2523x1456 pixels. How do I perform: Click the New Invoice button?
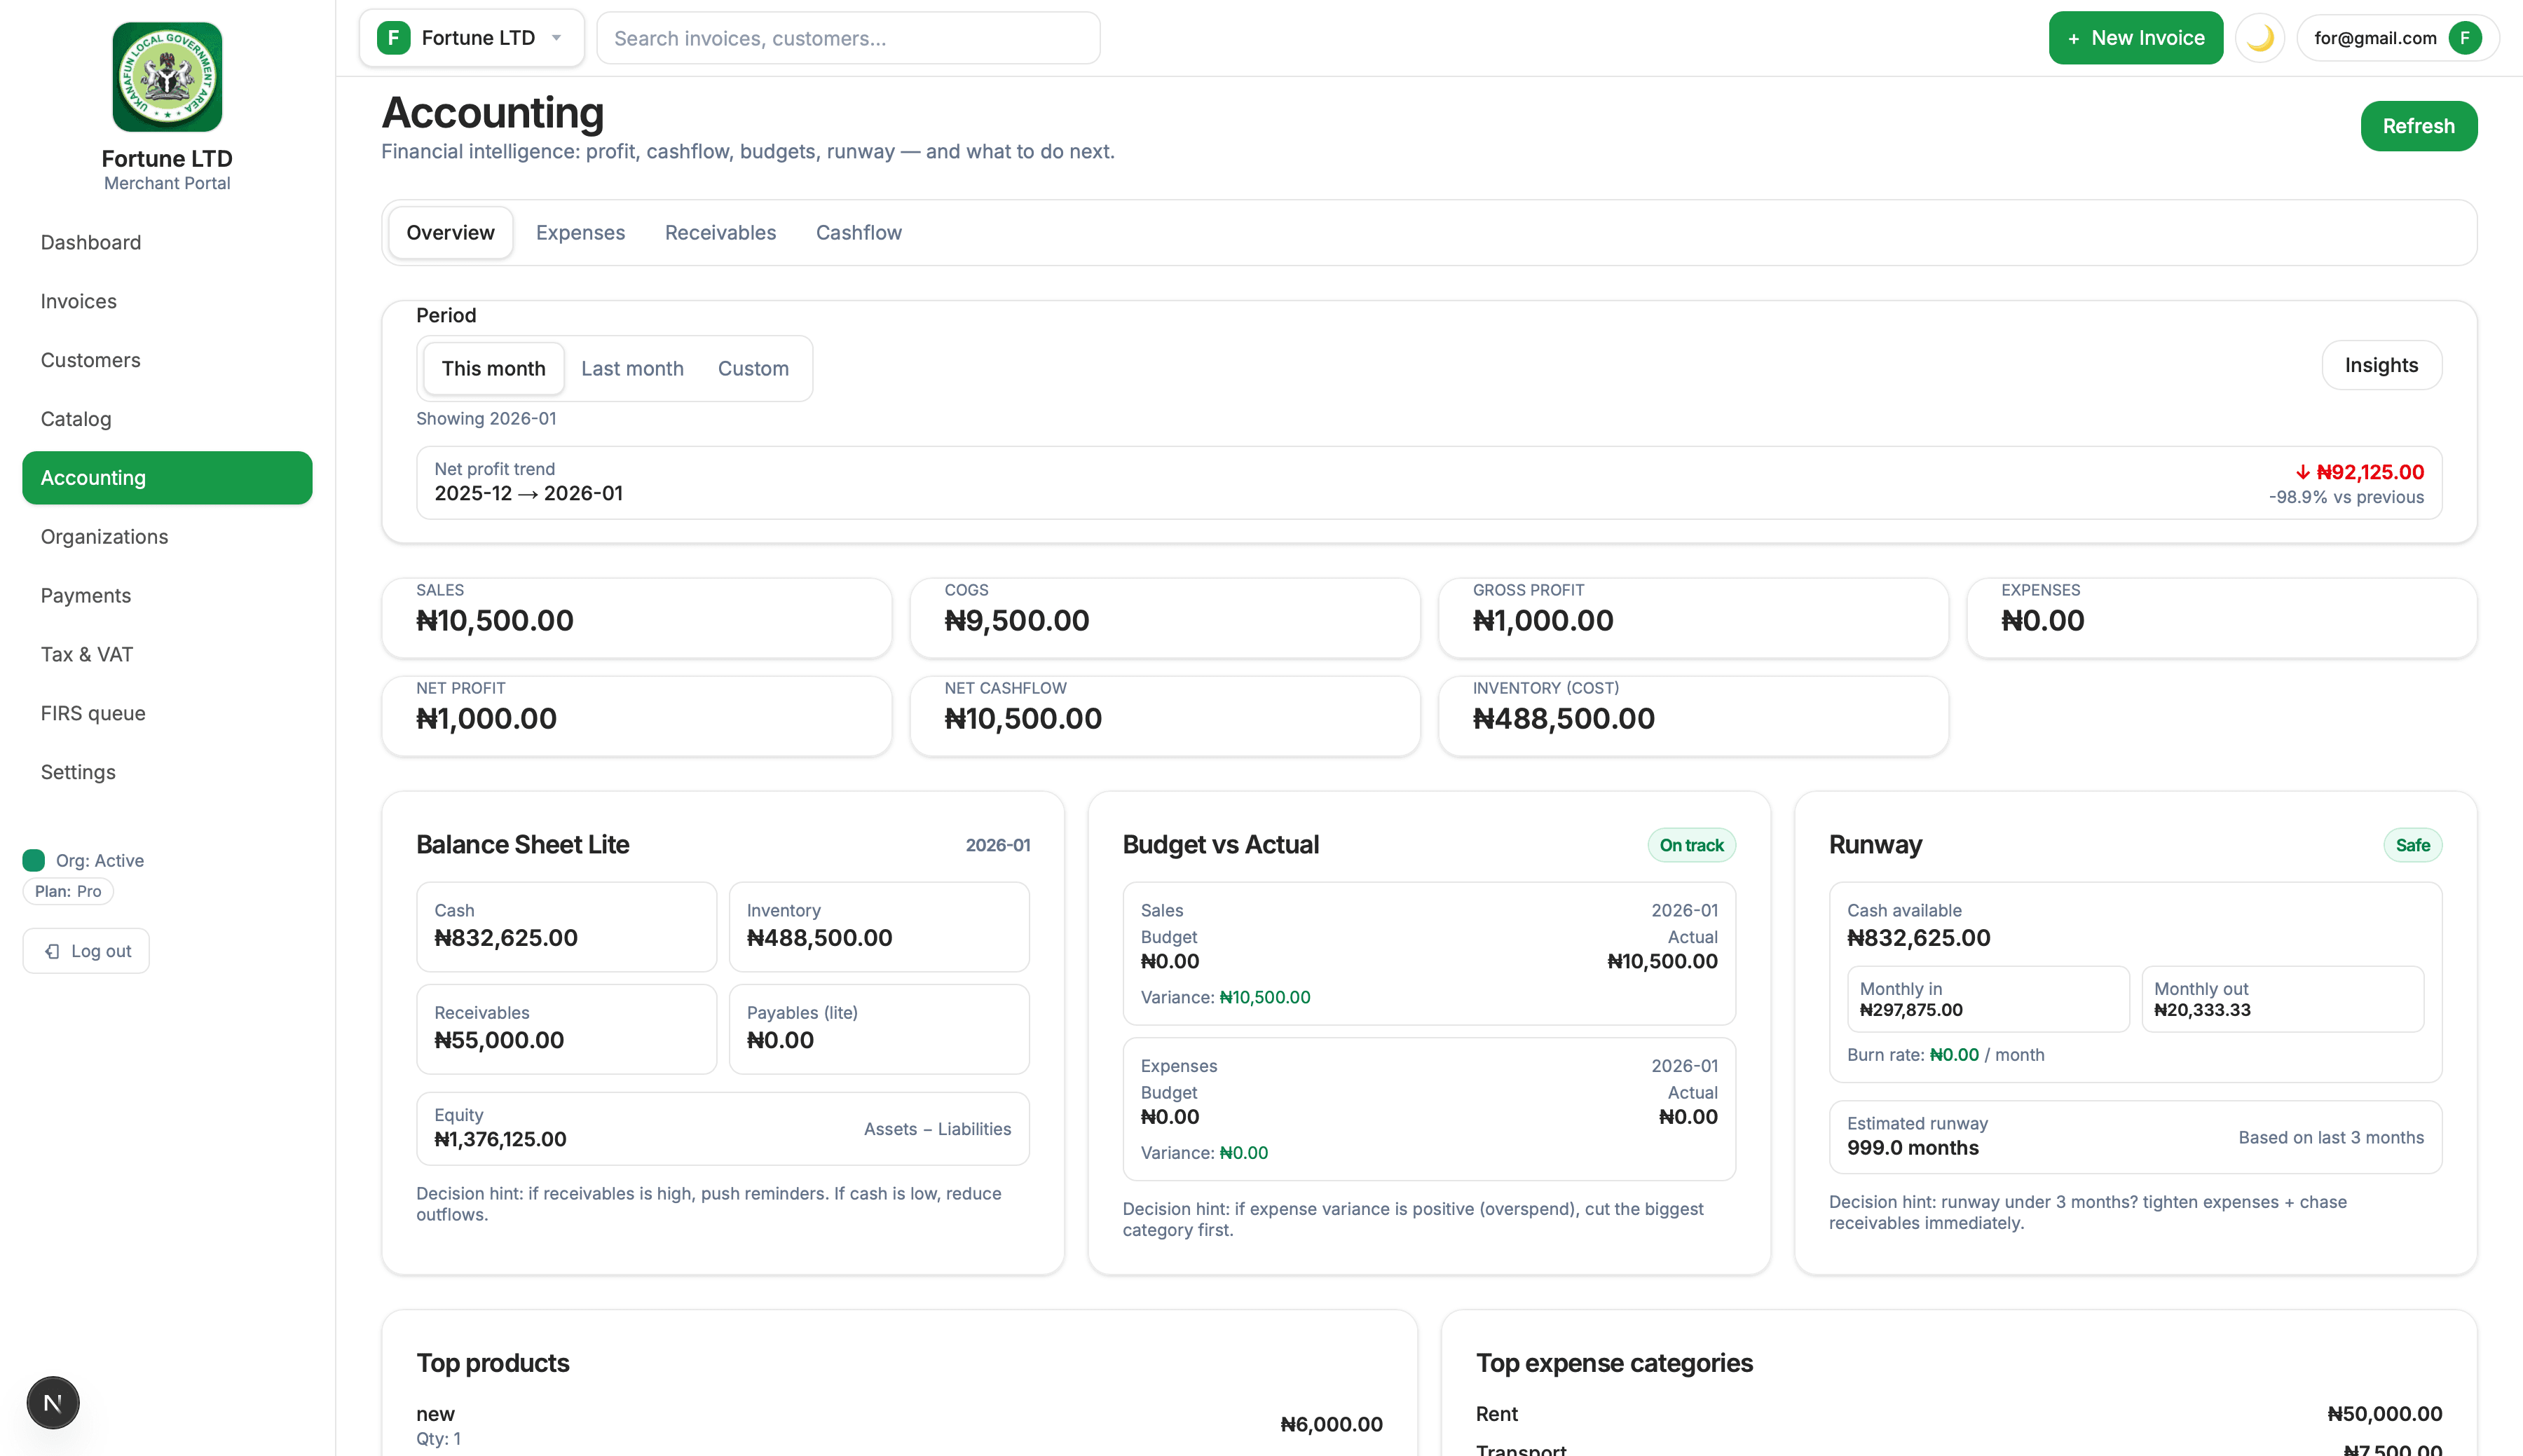pos(2135,38)
